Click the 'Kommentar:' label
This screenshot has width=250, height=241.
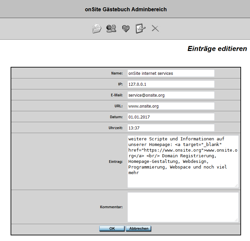[x=111, y=207]
